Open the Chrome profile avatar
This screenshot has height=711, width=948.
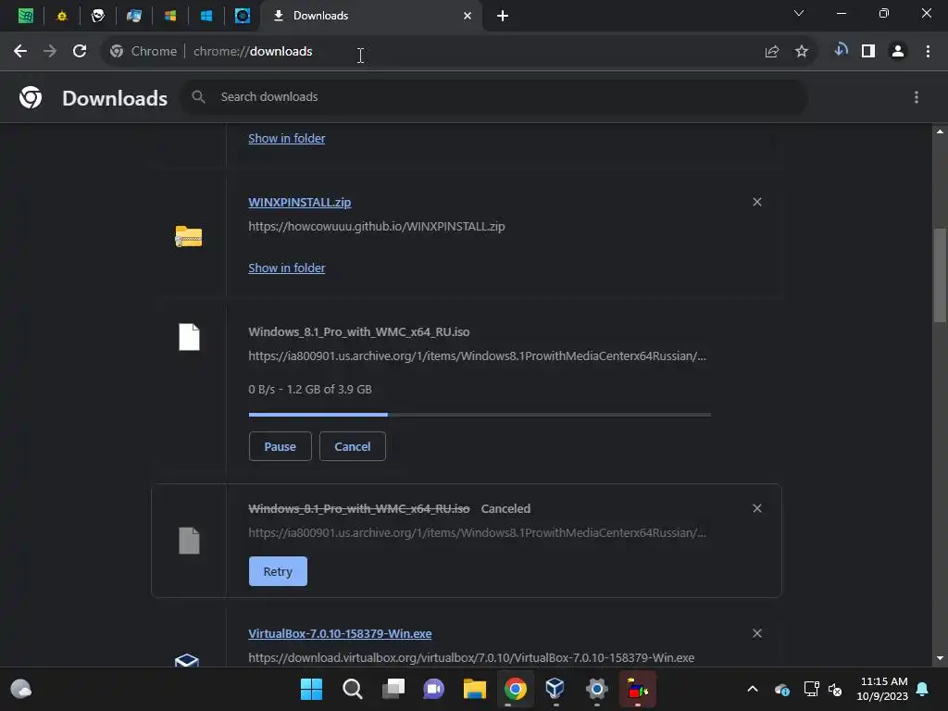898,52
